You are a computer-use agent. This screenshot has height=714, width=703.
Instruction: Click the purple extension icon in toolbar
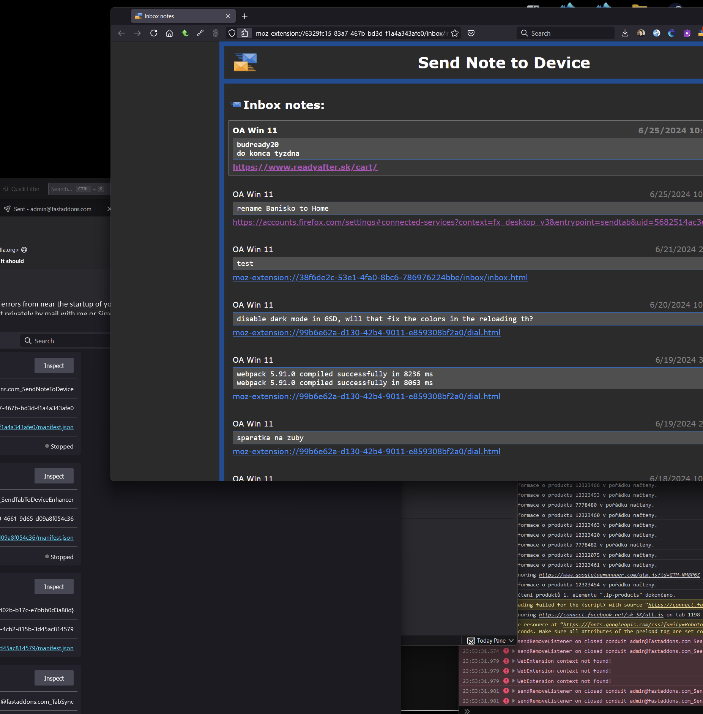pos(687,33)
